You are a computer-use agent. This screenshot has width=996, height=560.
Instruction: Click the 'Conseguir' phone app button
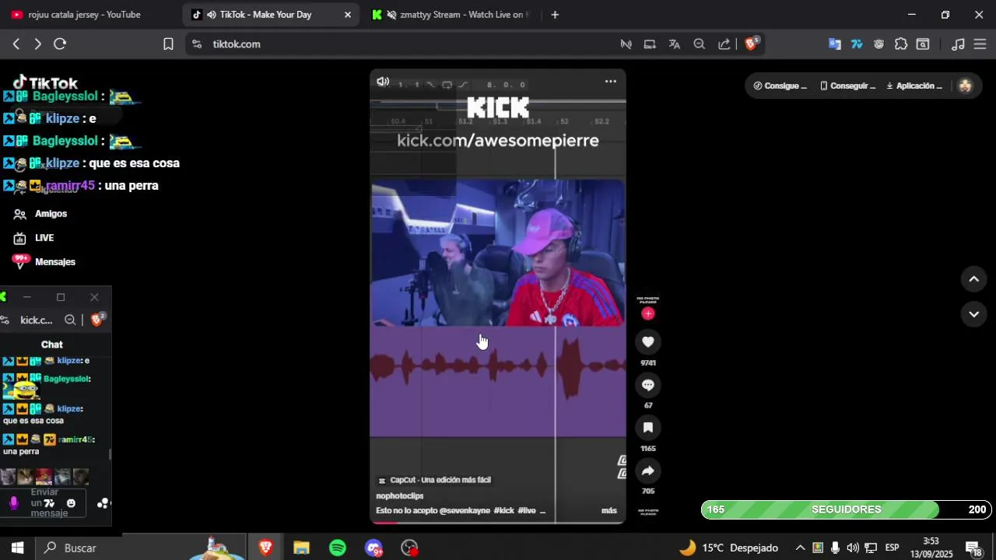(x=847, y=86)
